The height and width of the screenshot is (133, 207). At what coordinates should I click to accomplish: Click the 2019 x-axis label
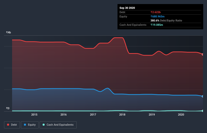coord(152,115)
